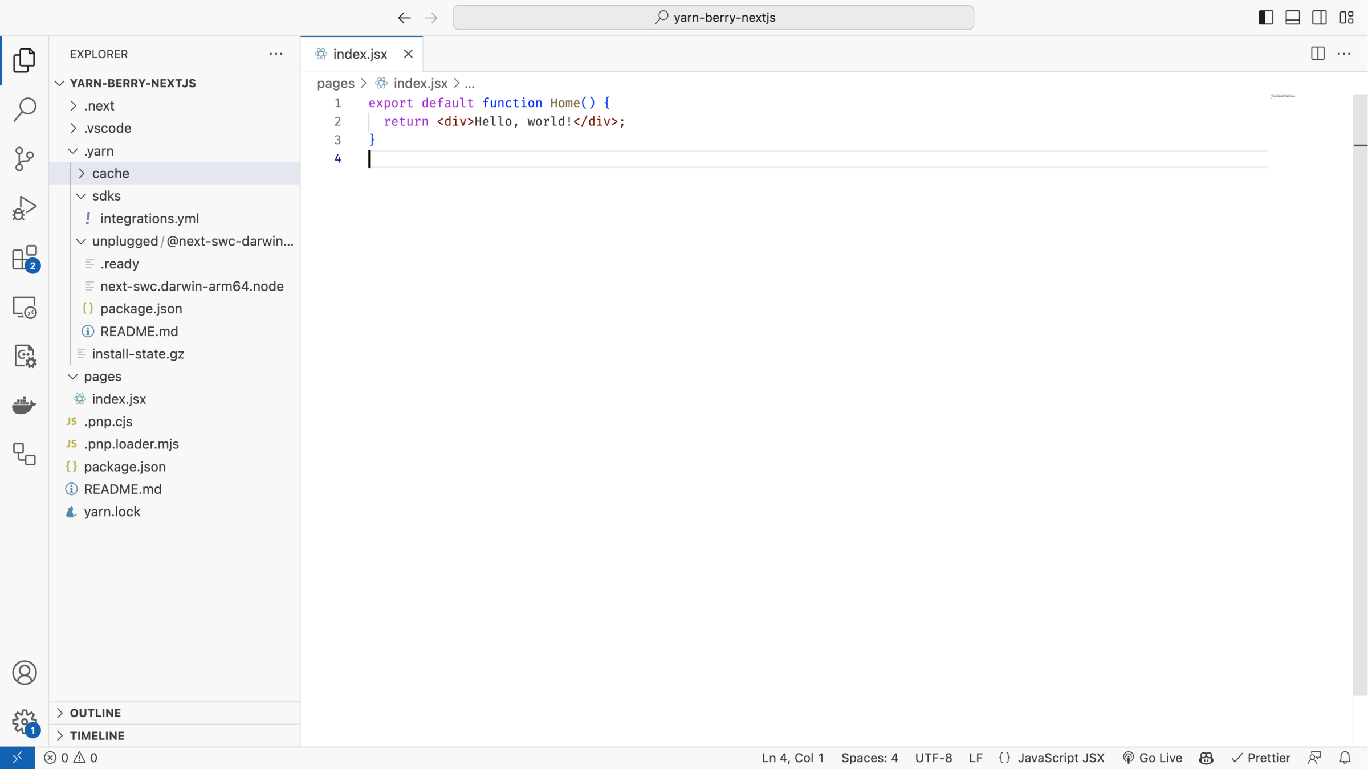Open the Manage gear menu
1368x769 pixels.
point(24,722)
